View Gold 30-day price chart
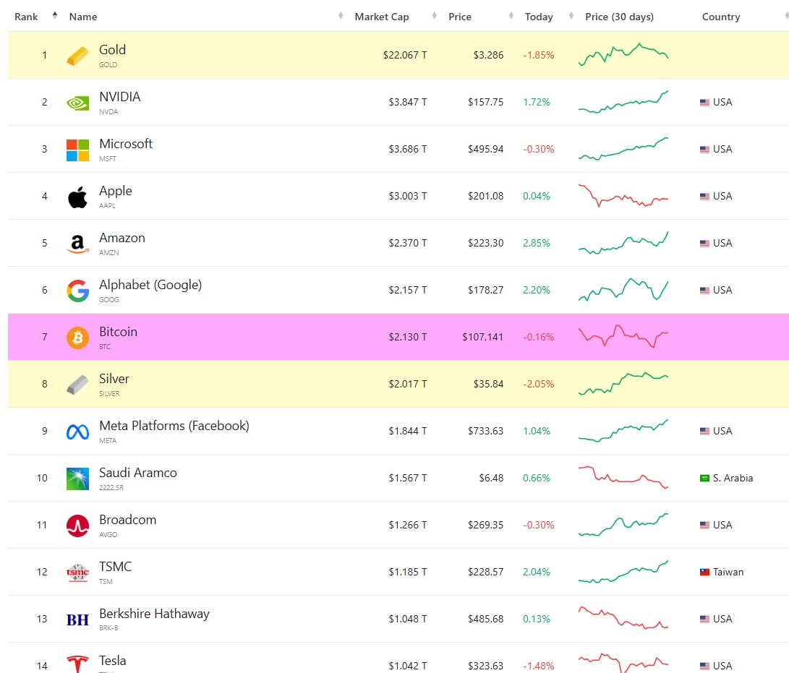 click(x=623, y=55)
